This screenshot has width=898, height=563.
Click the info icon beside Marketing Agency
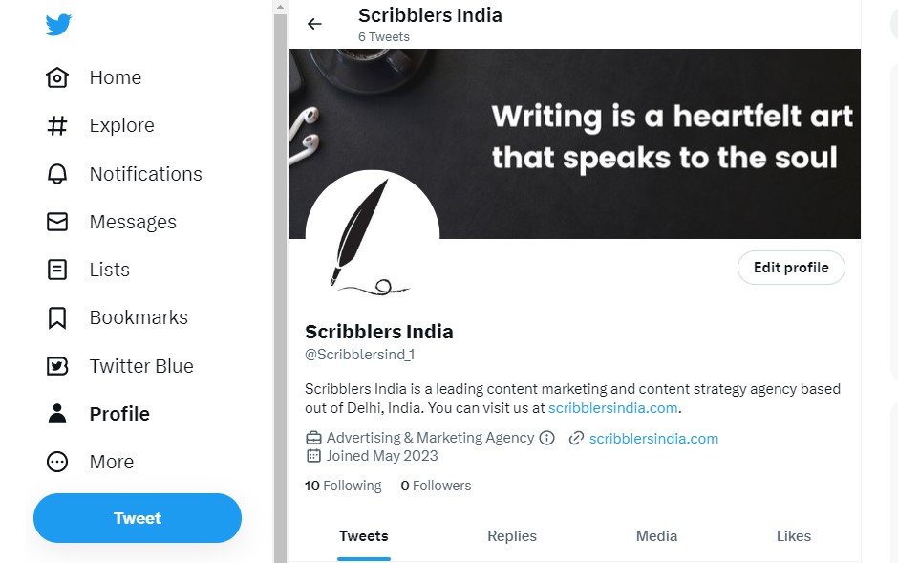(x=546, y=438)
